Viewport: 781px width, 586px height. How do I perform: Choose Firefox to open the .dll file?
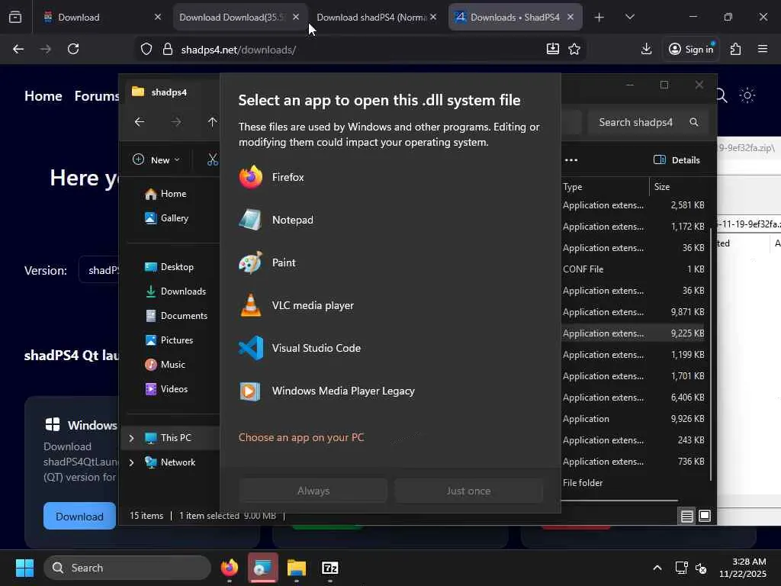pos(390,177)
